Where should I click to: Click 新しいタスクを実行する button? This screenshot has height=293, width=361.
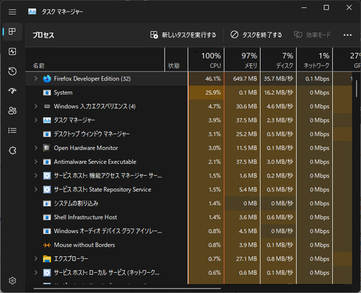tap(183, 35)
